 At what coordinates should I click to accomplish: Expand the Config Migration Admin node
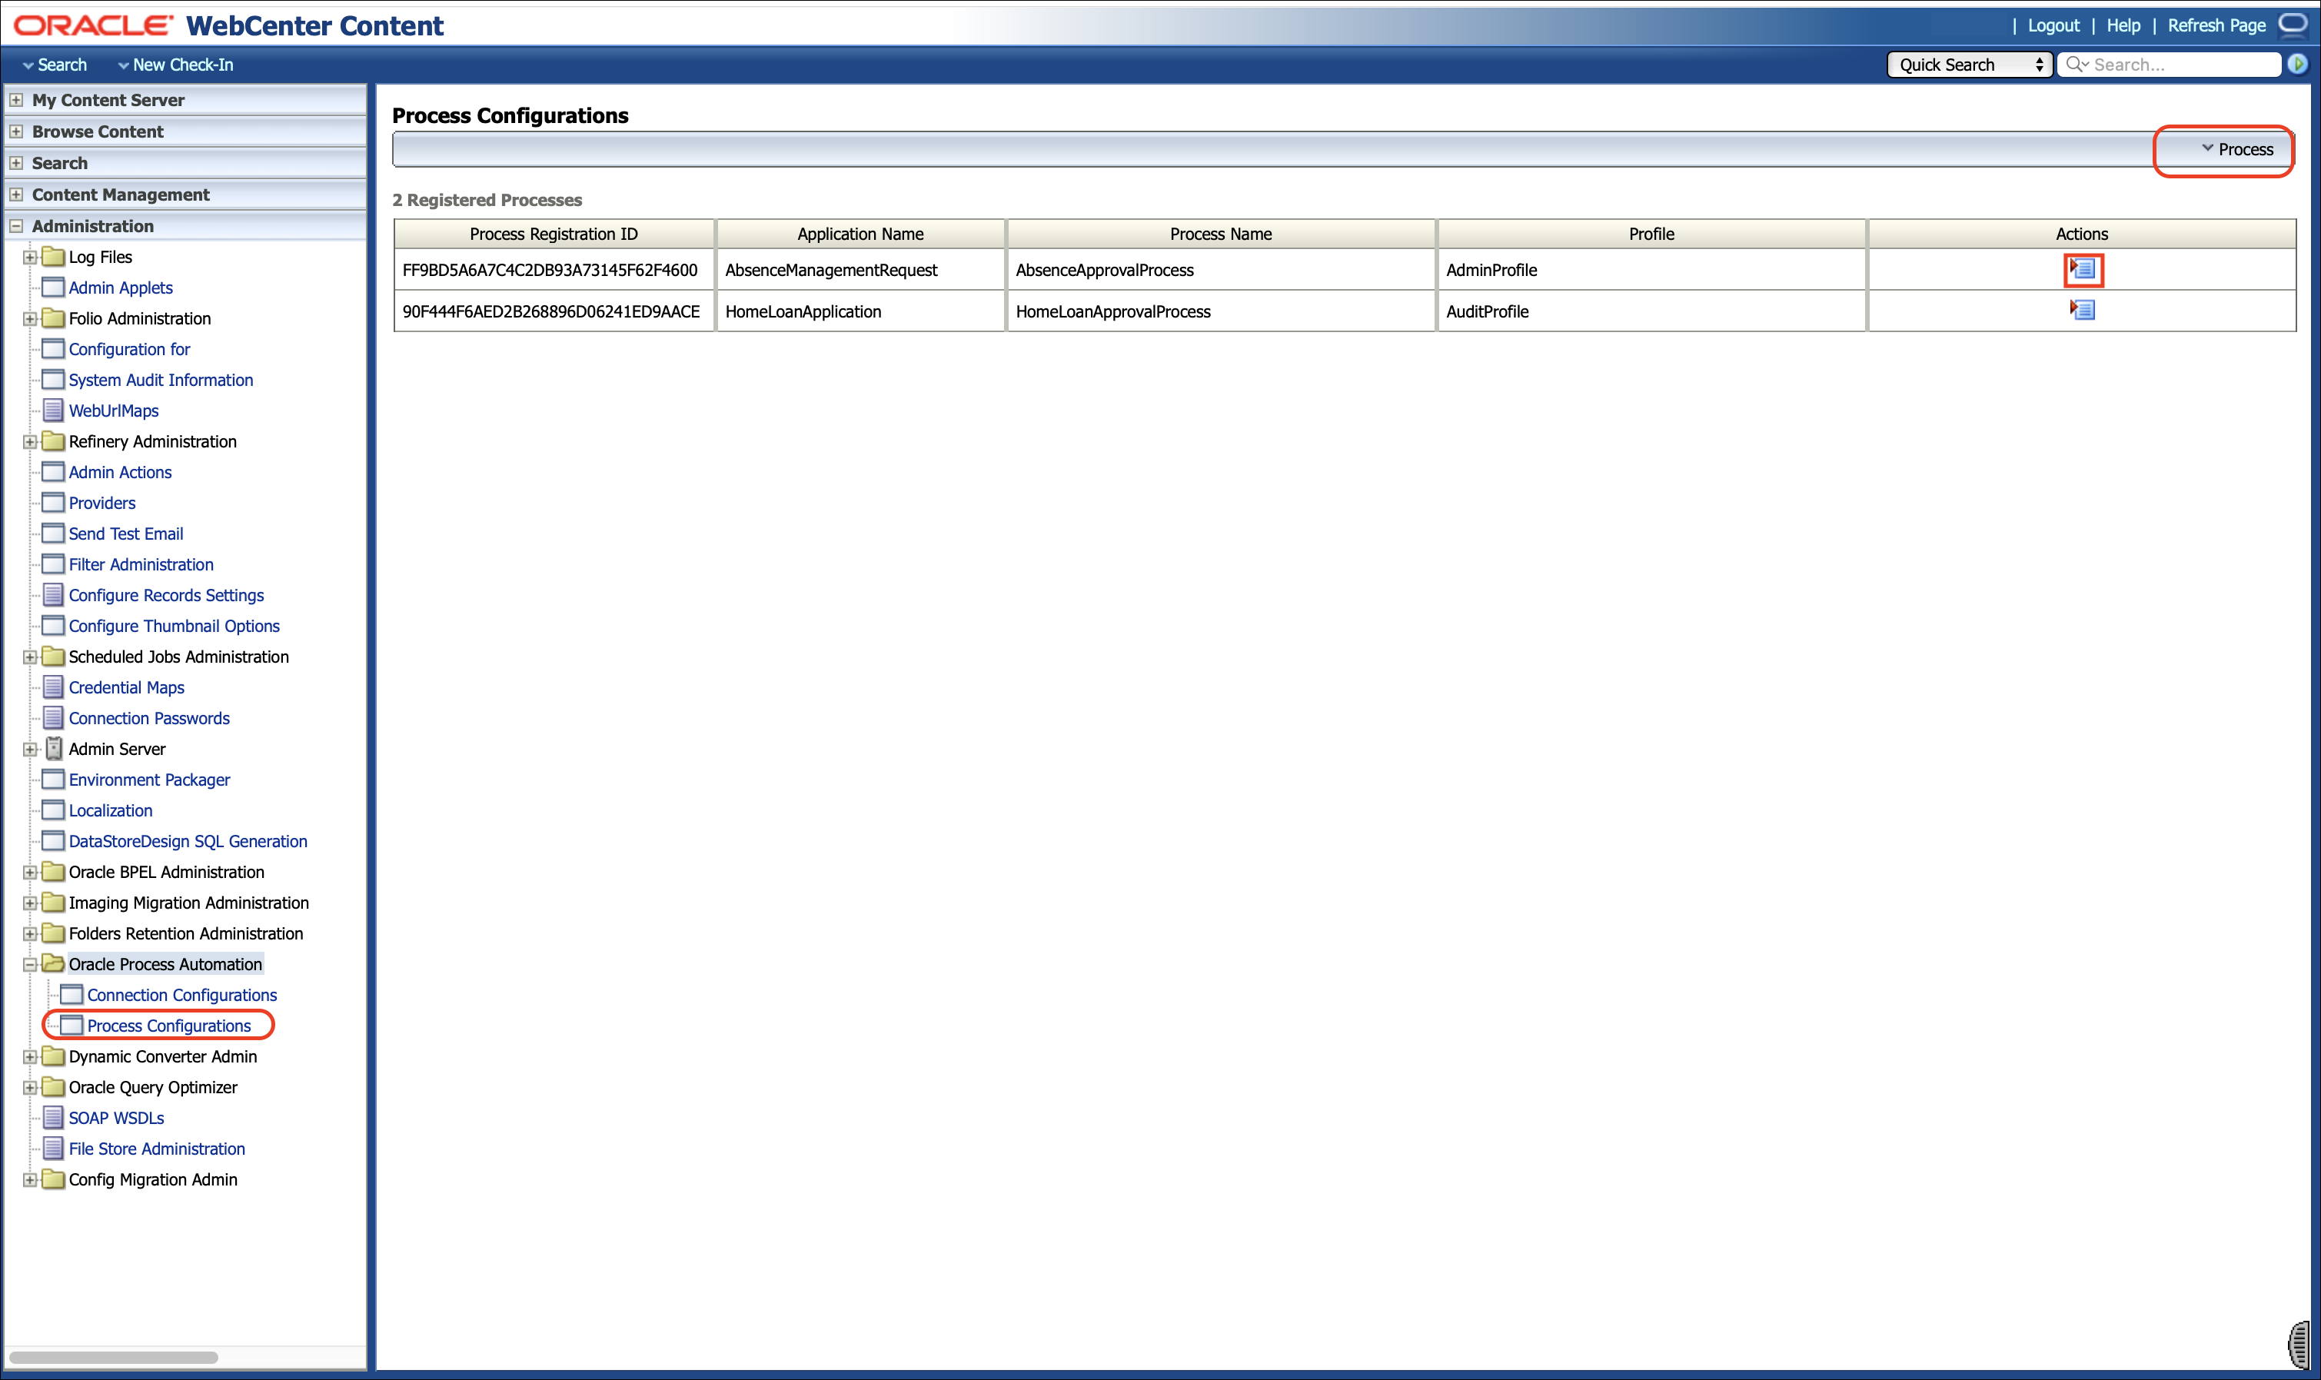pos(30,1180)
